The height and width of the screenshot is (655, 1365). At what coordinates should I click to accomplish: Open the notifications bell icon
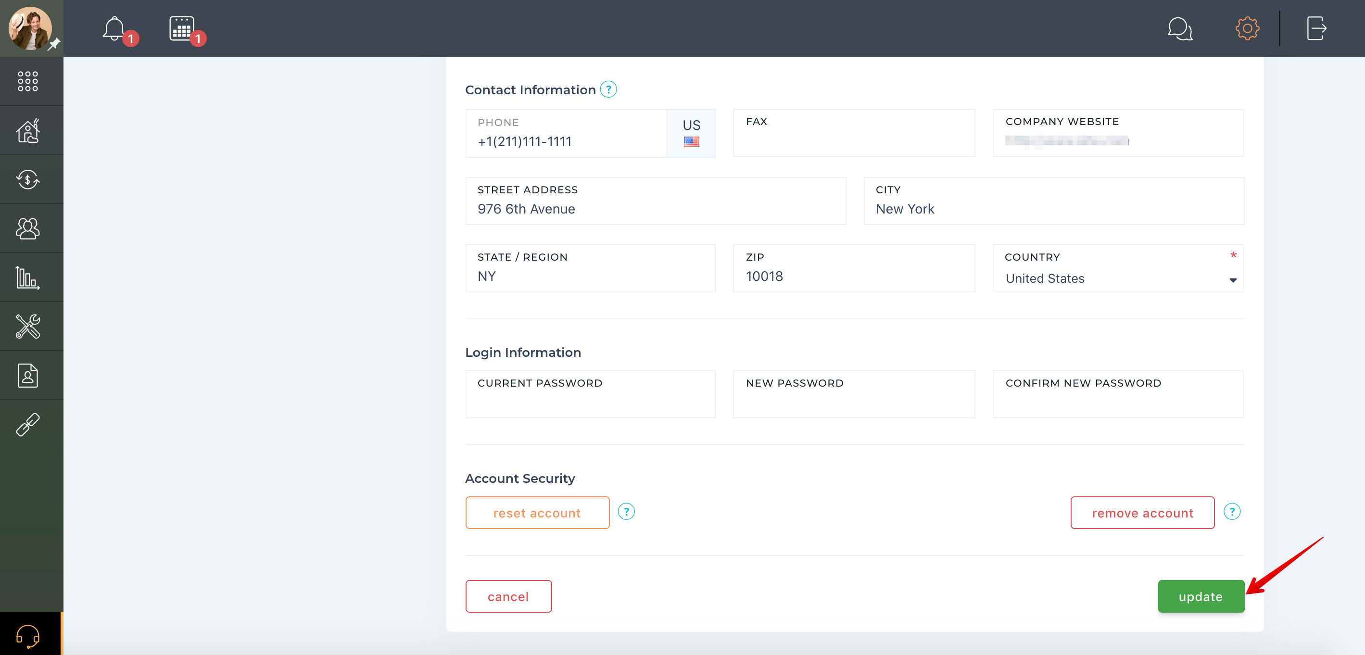pyautogui.click(x=114, y=29)
